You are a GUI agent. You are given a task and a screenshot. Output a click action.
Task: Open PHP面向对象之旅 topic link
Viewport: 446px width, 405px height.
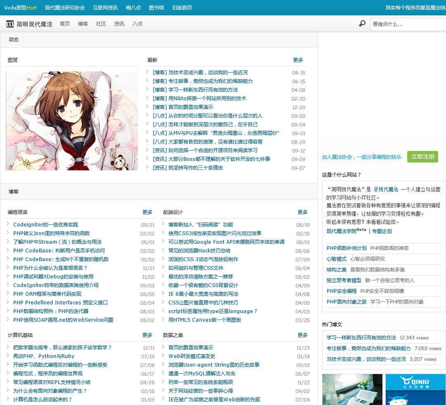(x=346, y=301)
